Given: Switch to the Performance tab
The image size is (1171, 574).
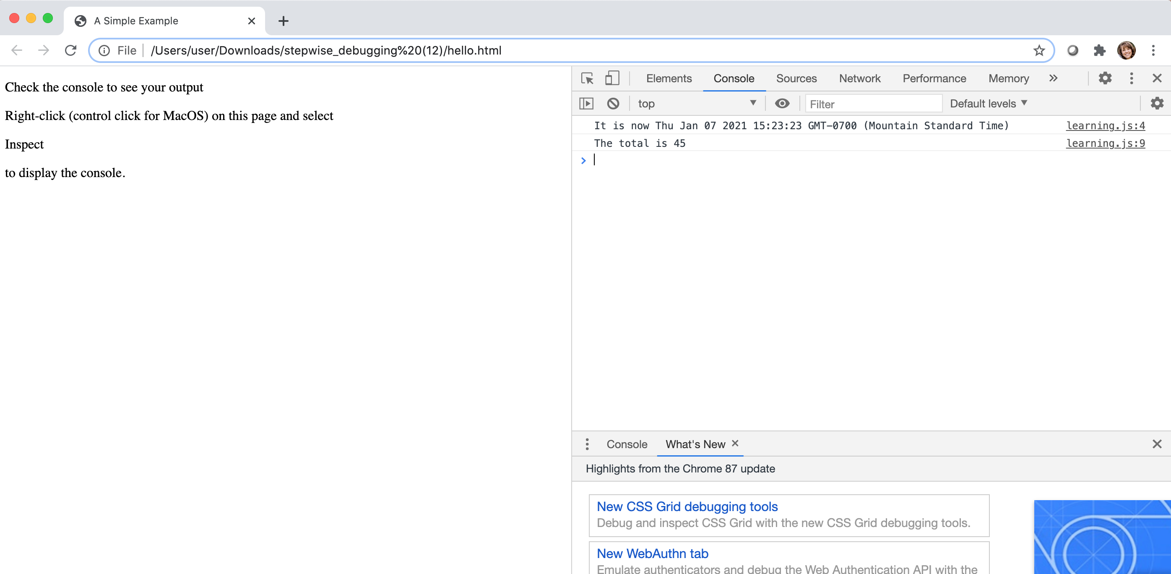Looking at the screenshot, I should 934,79.
